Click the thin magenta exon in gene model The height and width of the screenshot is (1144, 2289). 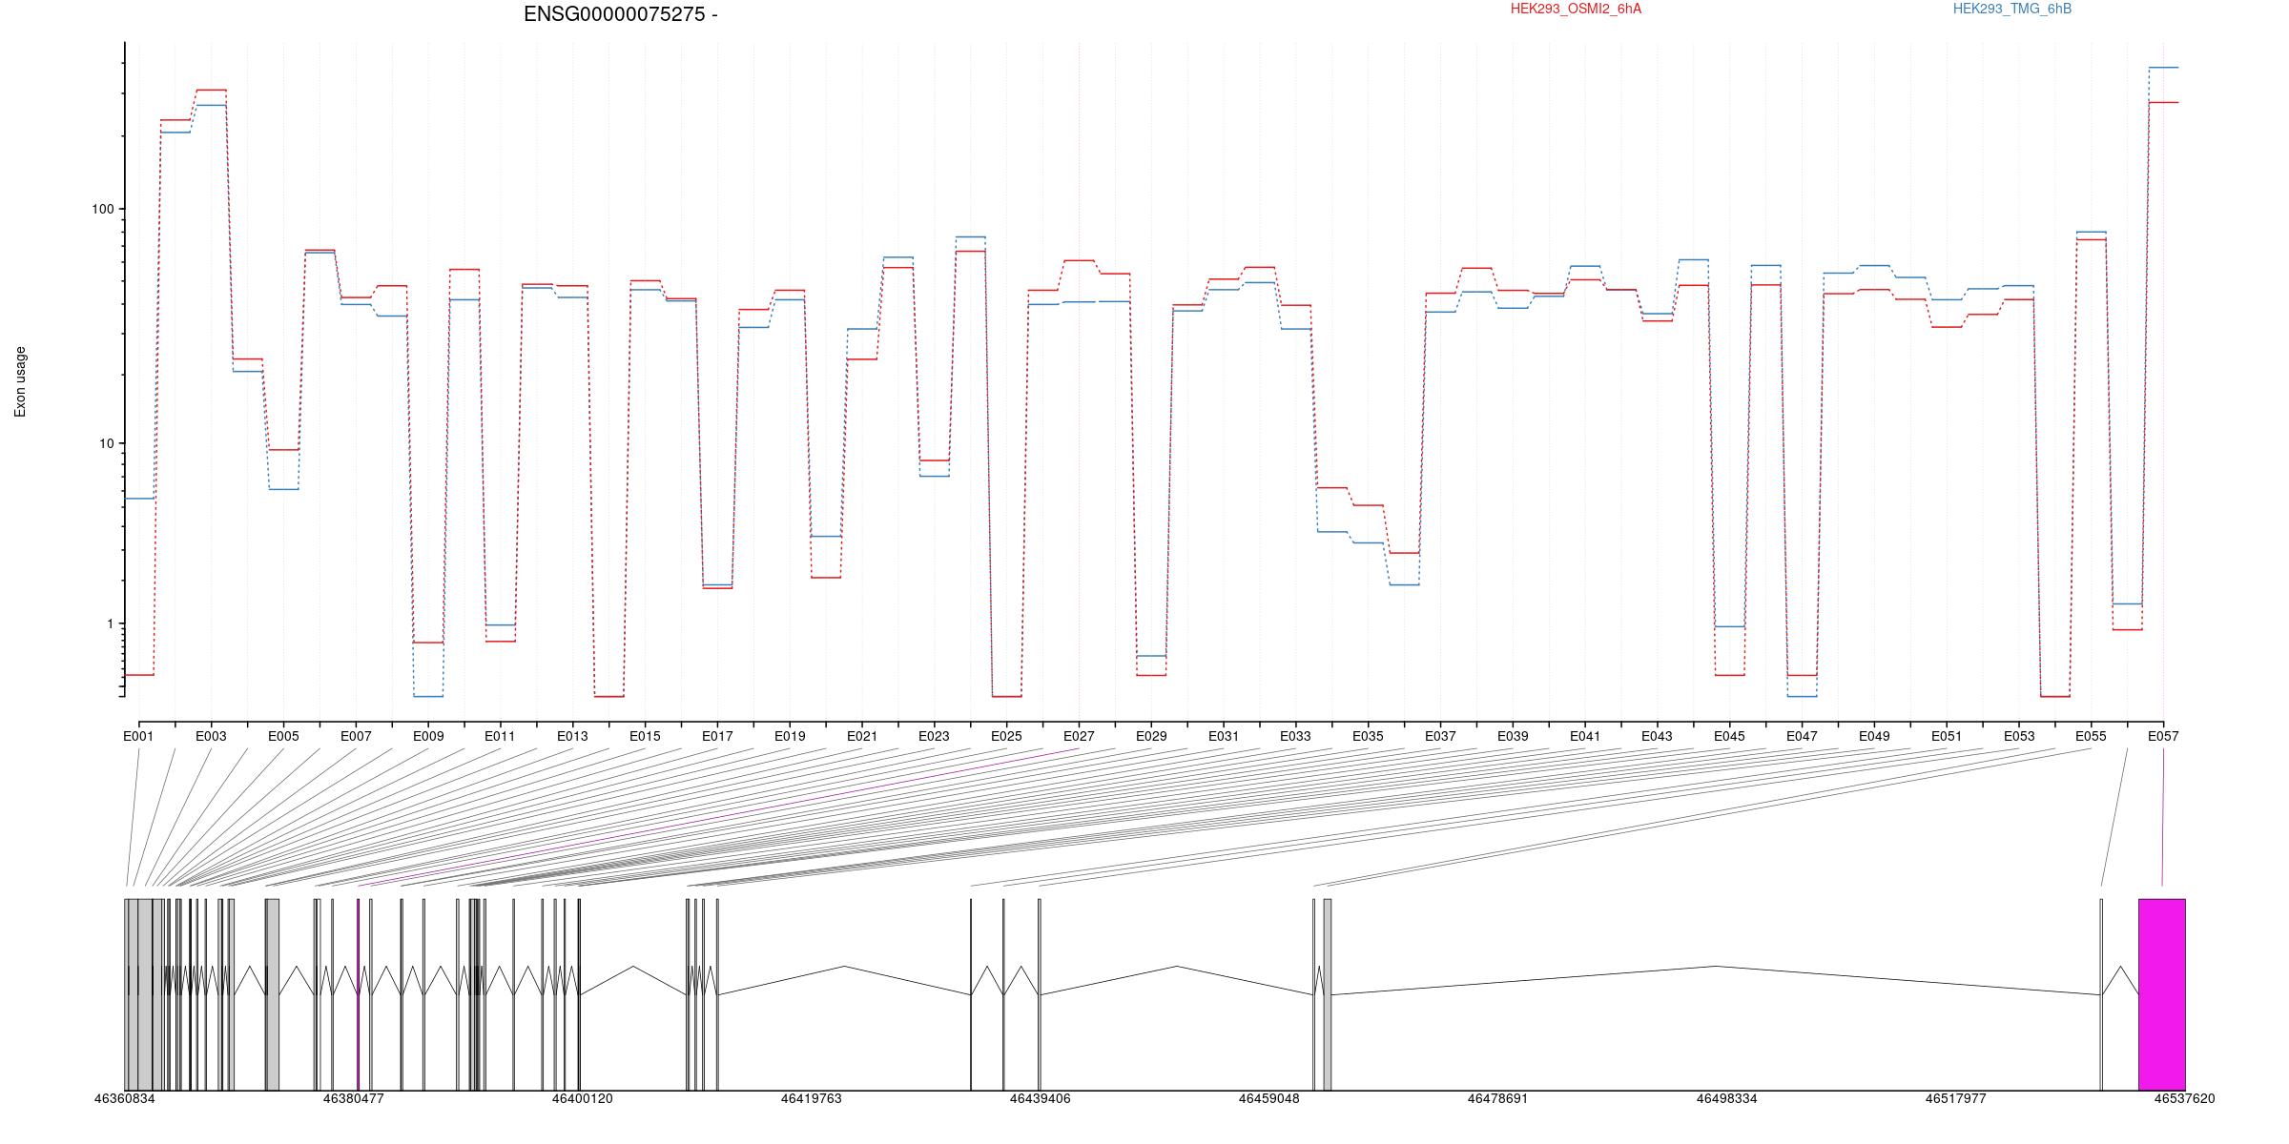point(359,994)
